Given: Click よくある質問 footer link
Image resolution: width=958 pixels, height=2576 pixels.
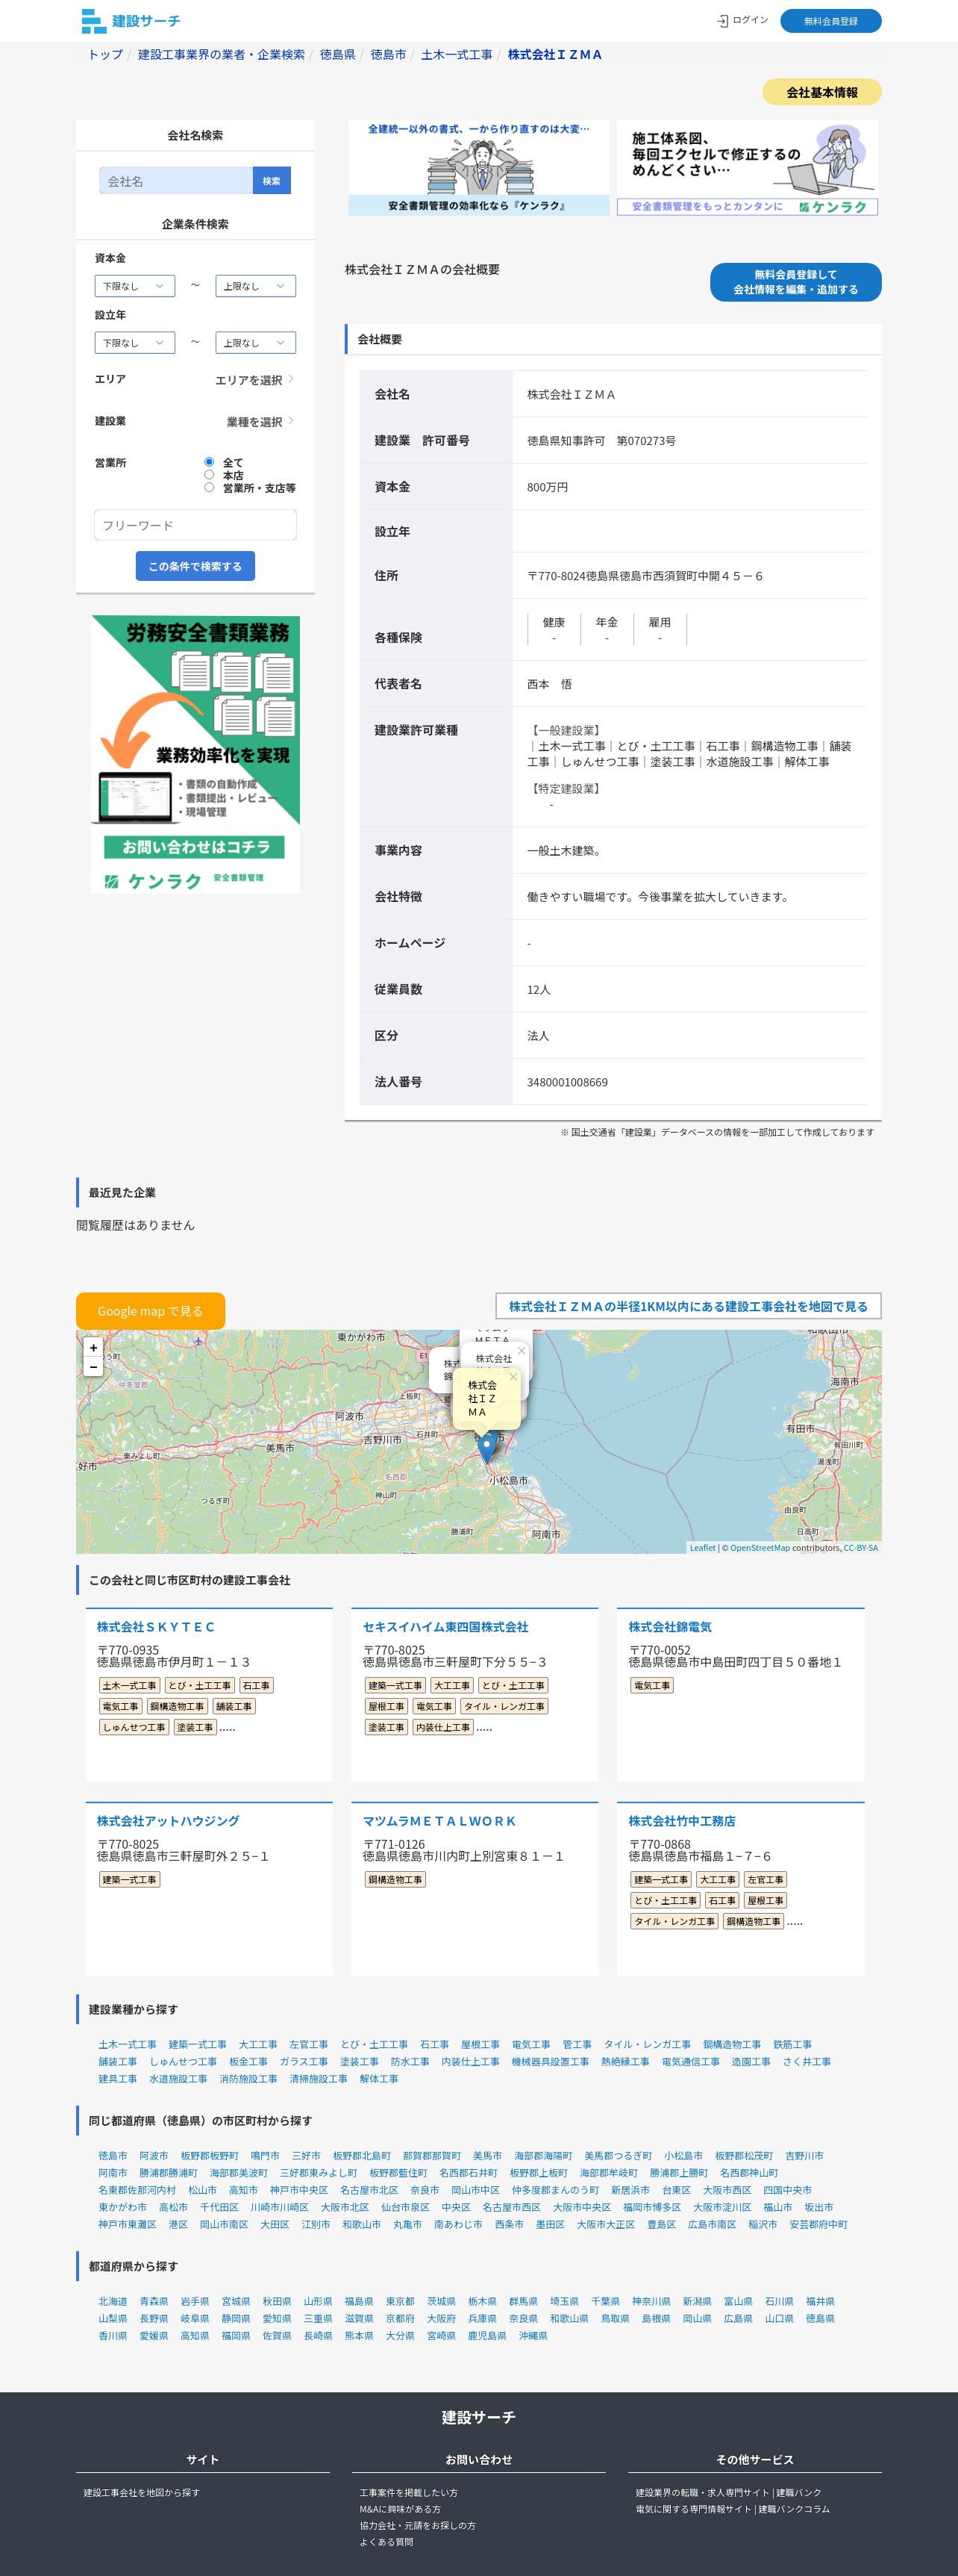Looking at the screenshot, I should pyautogui.click(x=386, y=2542).
